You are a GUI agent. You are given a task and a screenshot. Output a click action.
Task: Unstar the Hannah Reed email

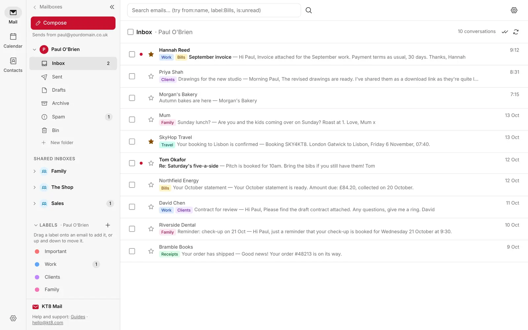coord(151,54)
